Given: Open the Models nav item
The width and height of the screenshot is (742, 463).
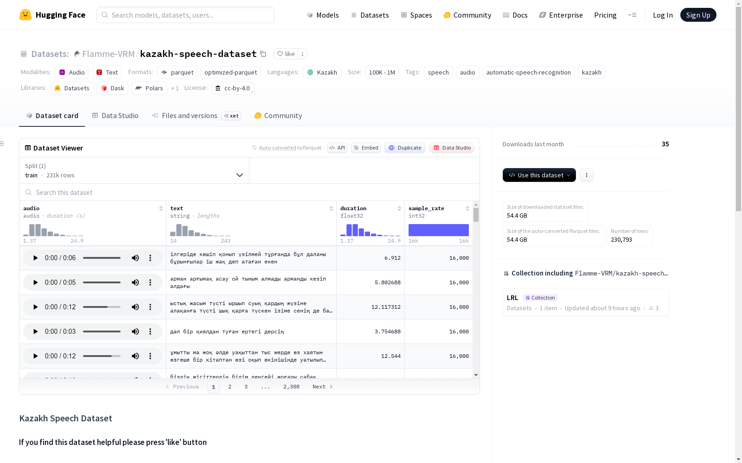Looking at the screenshot, I should [323, 15].
